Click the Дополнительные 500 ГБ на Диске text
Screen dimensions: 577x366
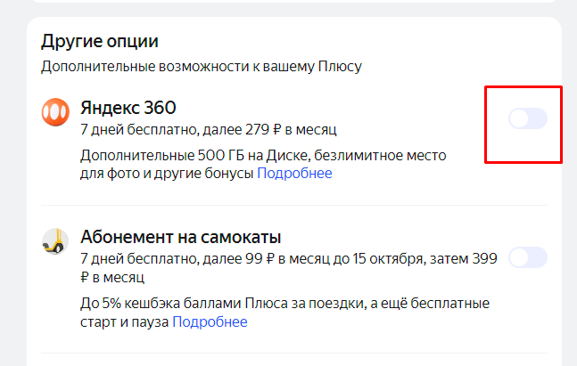tap(196, 156)
